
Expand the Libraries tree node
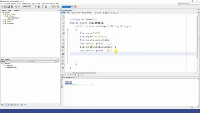(x=3, y=22)
